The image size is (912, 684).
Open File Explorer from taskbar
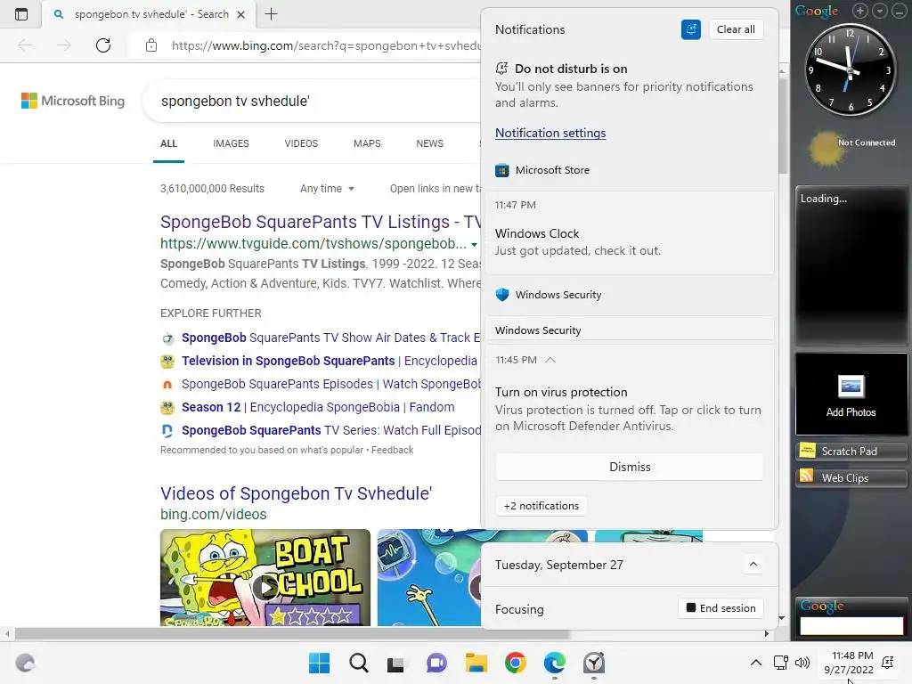476,663
